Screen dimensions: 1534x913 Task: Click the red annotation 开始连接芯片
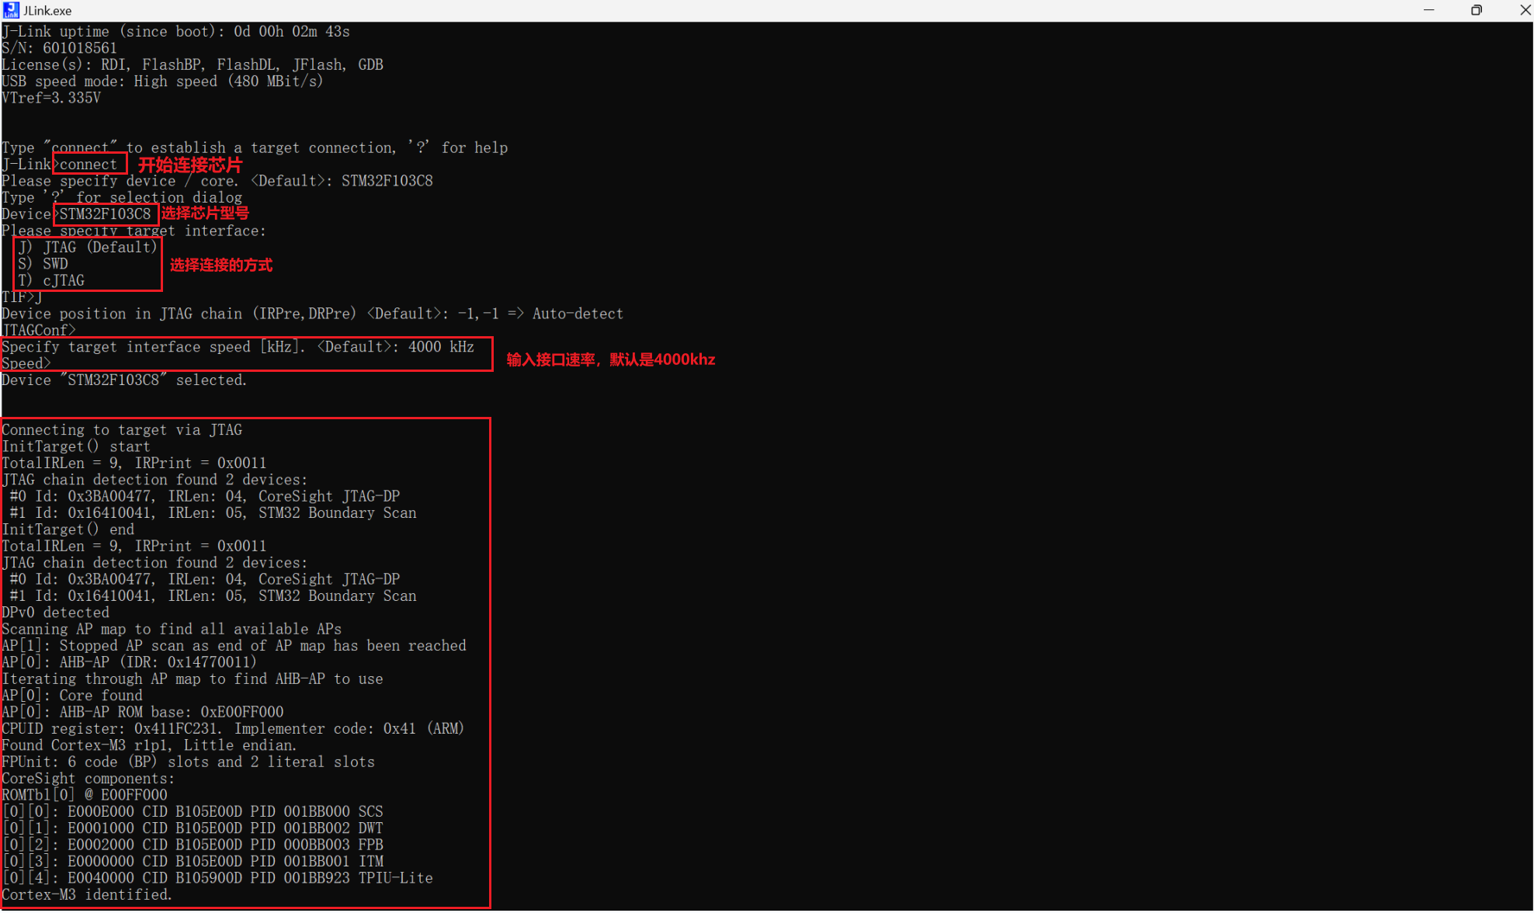pyautogui.click(x=189, y=165)
